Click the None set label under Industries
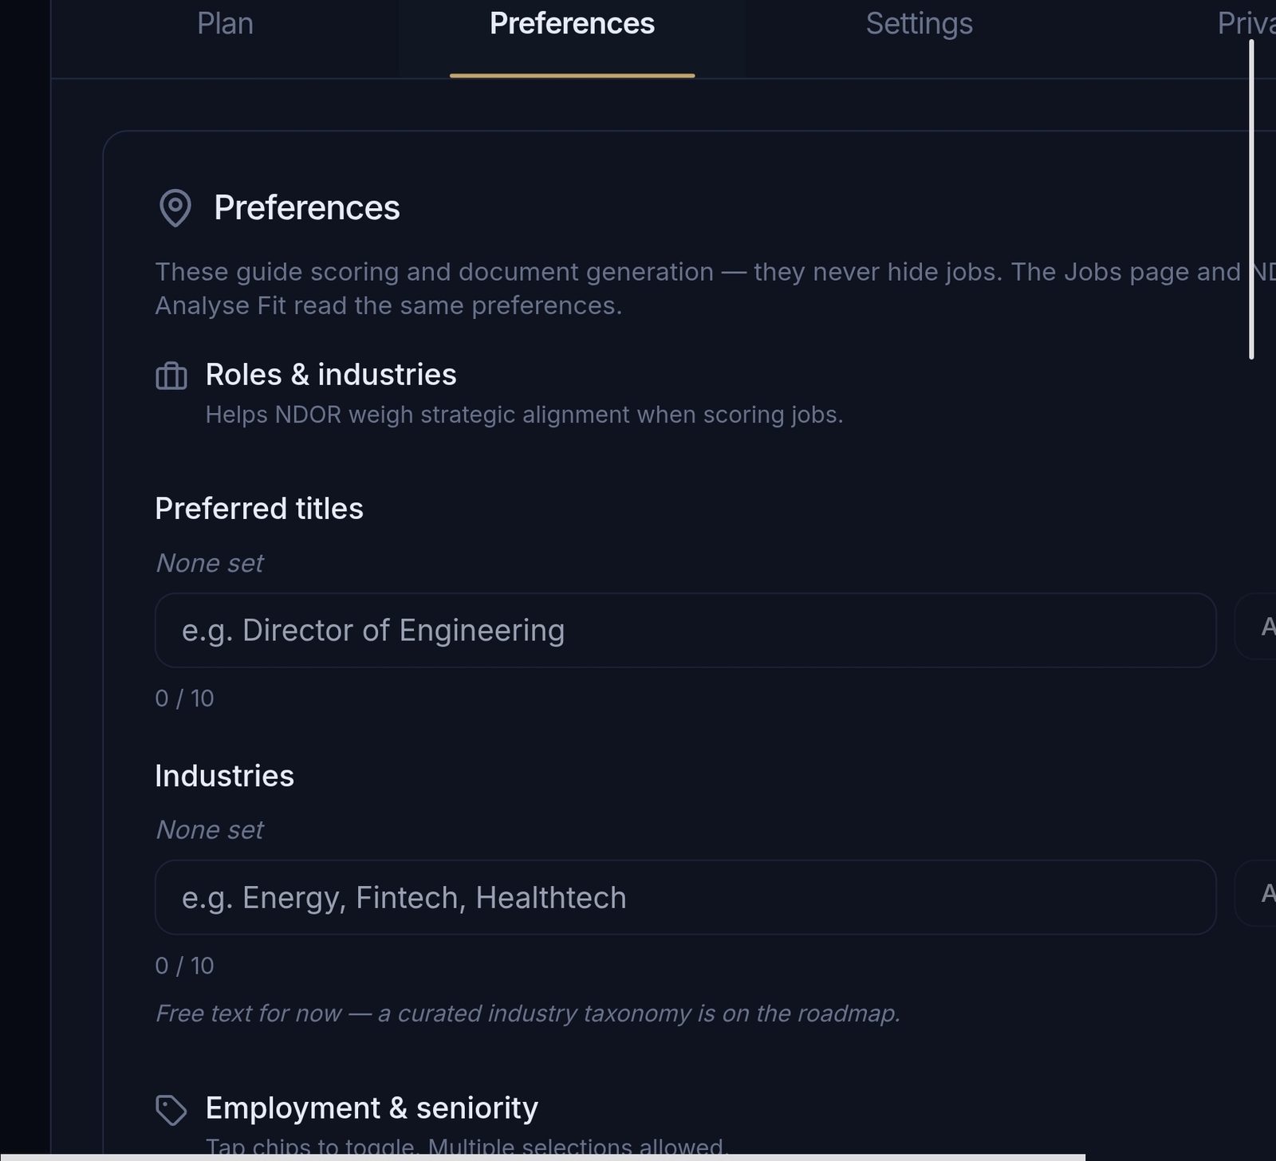Screen dimensions: 1276x1161 (x=209, y=829)
